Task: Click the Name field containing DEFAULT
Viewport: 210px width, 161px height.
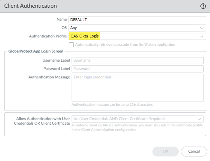Action: click(x=137, y=20)
